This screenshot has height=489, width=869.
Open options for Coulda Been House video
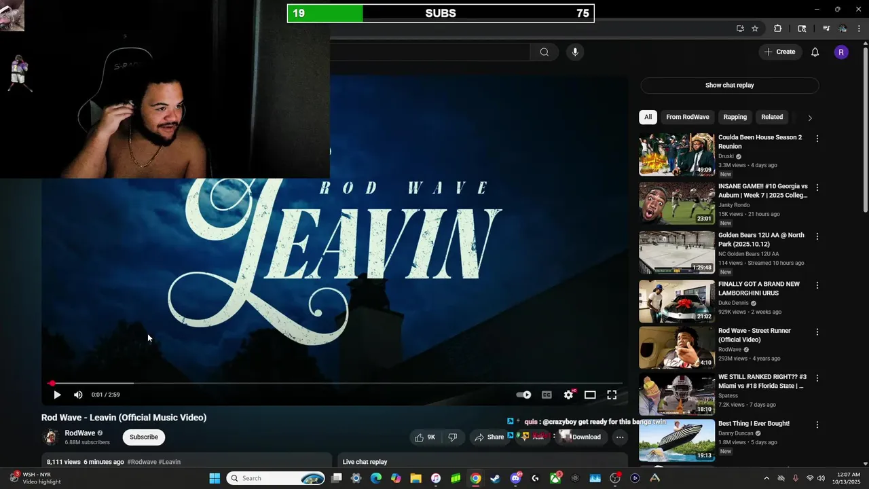[x=817, y=139]
